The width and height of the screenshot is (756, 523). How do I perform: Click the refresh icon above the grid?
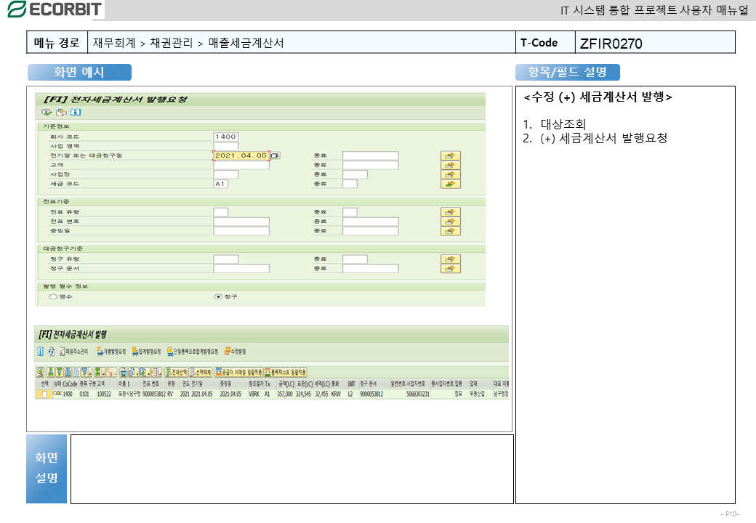point(52,352)
